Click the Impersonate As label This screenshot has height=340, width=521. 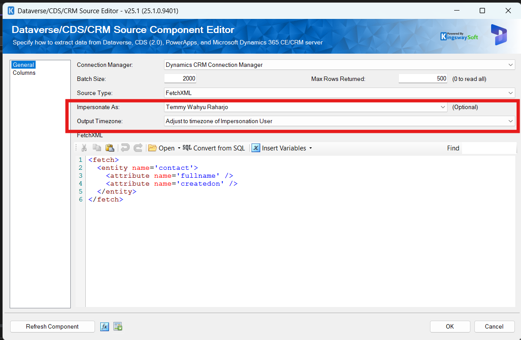pos(98,107)
